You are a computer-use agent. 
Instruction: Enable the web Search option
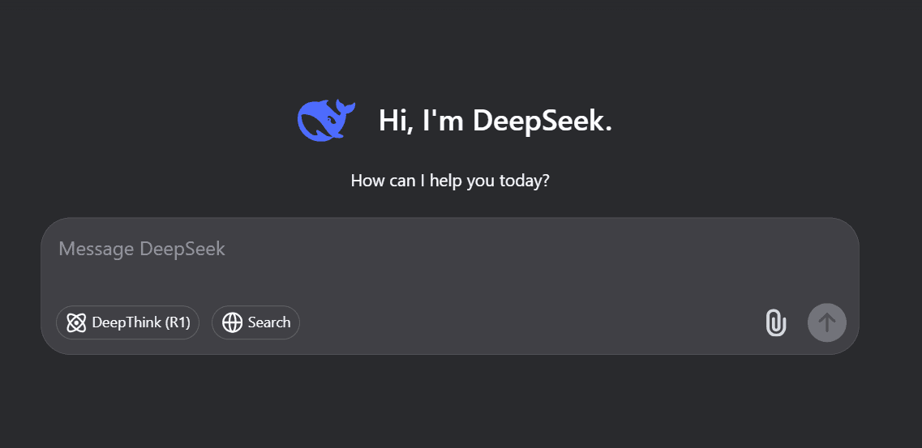click(x=255, y=322)
